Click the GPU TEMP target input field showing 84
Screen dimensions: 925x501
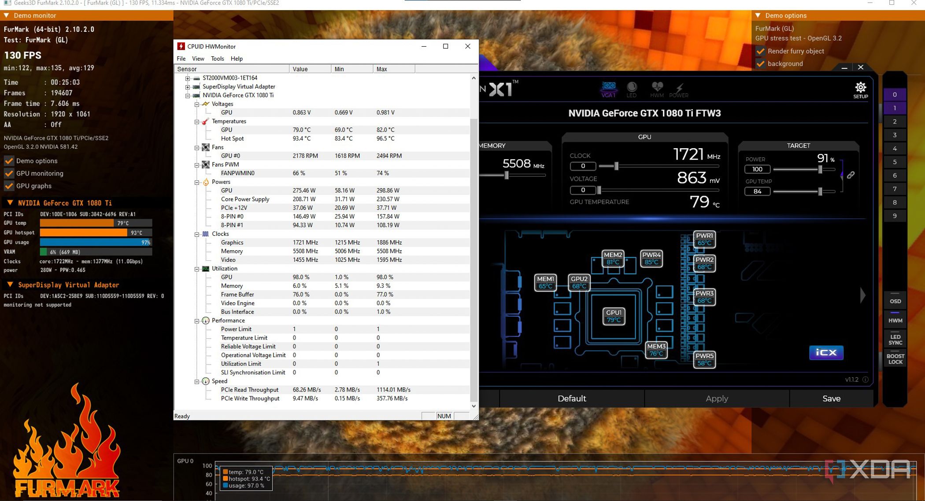(757, 191)
